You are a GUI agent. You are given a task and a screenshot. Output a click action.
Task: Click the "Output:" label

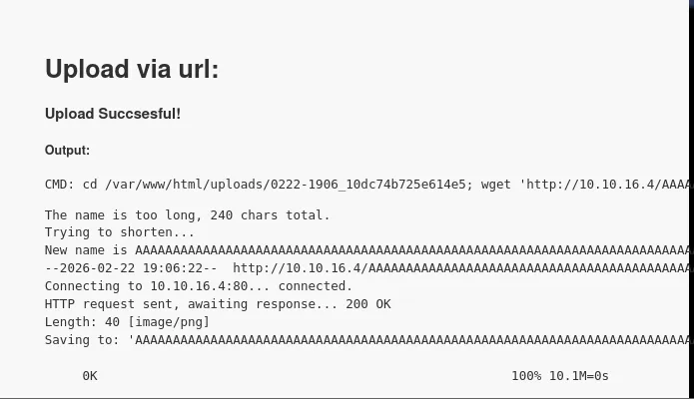[67, 151]
